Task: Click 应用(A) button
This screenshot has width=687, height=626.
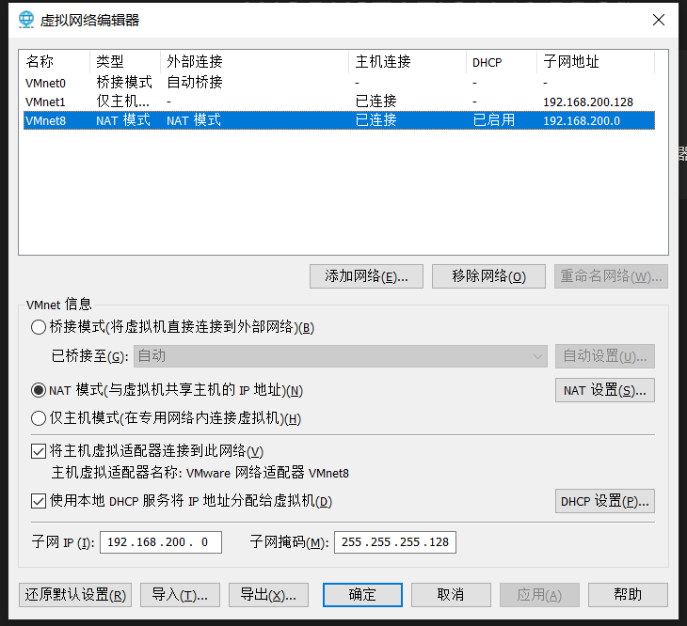Action: click(x=539, y=595)
